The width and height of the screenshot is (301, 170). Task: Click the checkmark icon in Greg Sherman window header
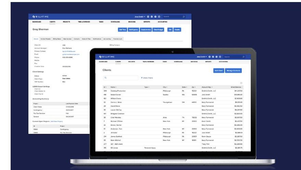pos(152,17)
